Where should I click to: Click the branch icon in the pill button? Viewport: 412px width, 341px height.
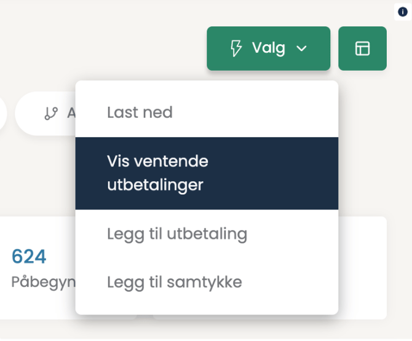[x=51, y=113]
